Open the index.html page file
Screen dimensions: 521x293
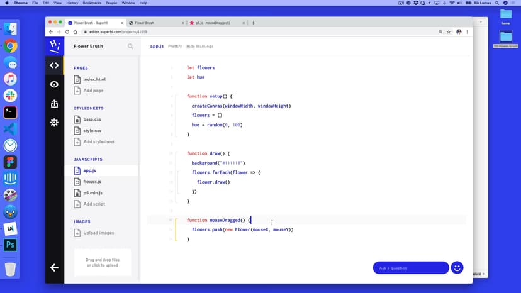94,80
